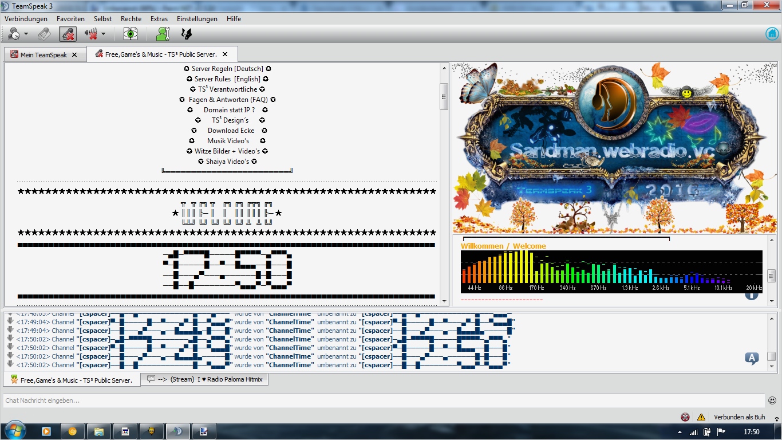Click the greyed microphone activation toolbar icon
The image size is (782, 440).
[x=45, y=34]
